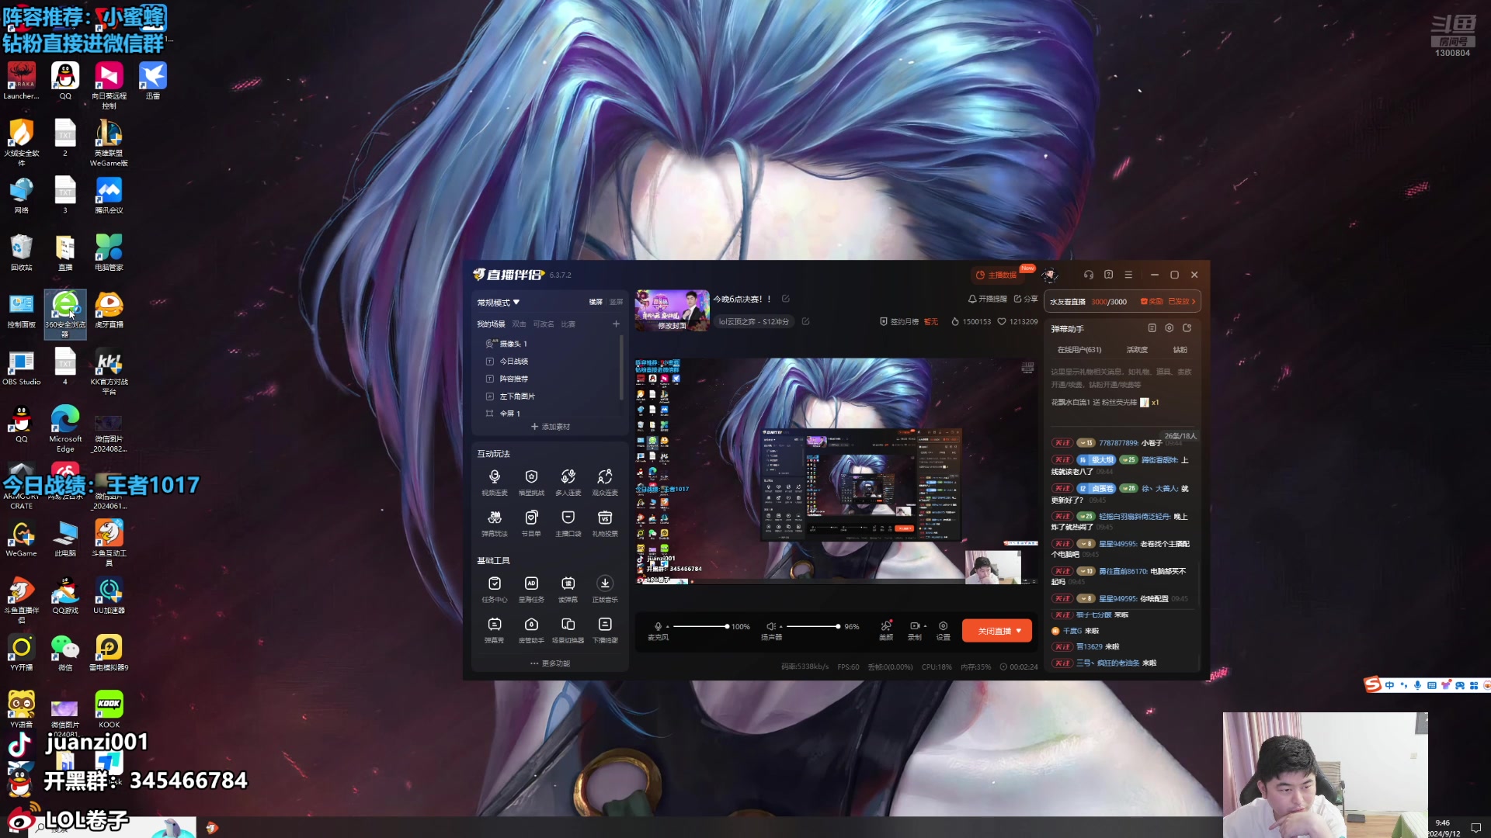
Task: Open 任务中心 task center
Action: 494,583
